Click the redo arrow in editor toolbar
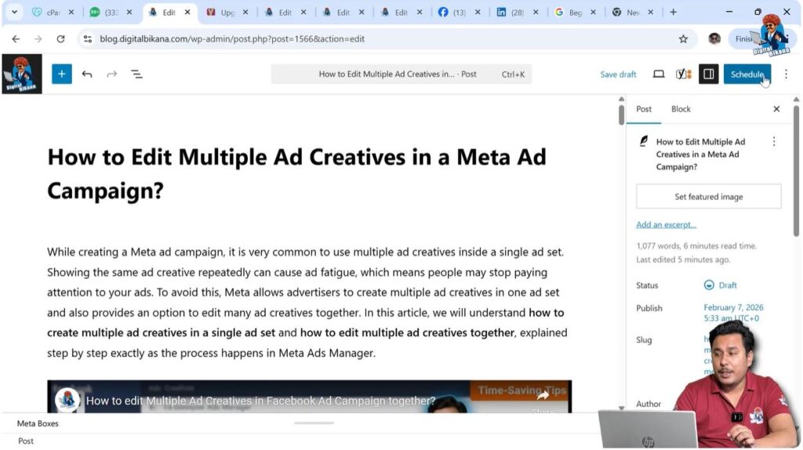 click(x=111, y=74)
